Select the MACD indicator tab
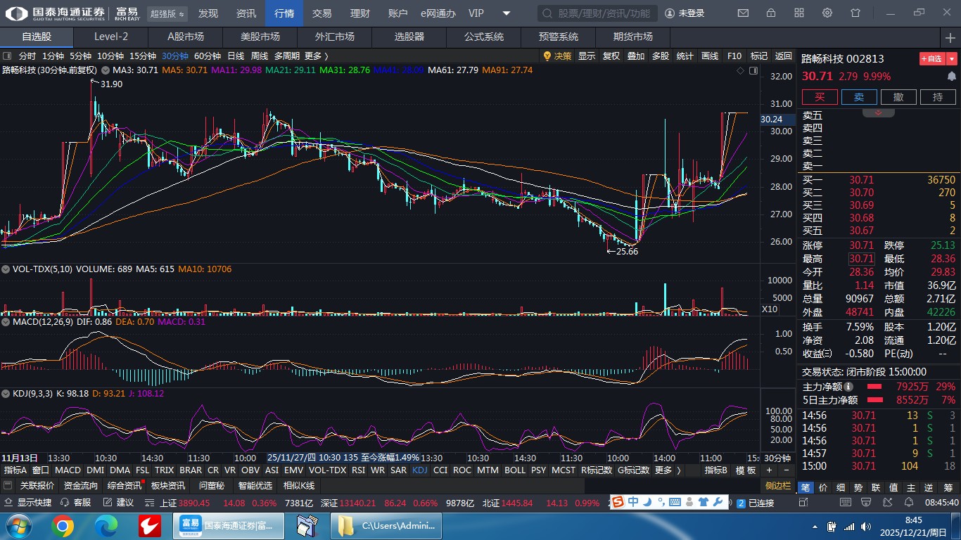961x540 pixels. 68,470
